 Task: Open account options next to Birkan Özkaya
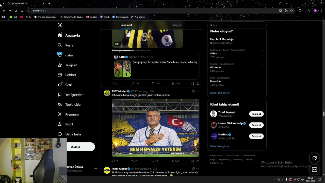click(96, 169)
